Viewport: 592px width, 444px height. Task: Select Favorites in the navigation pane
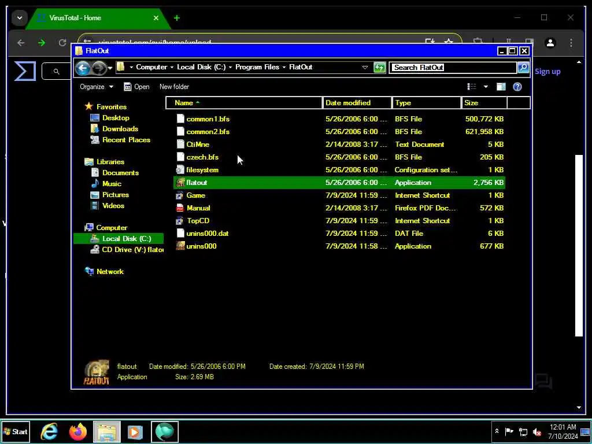(x=112, y=107)
